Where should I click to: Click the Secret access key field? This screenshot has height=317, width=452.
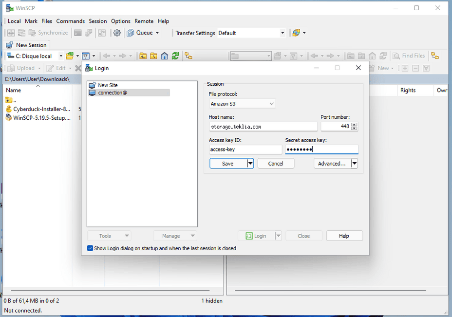(321, 149)
